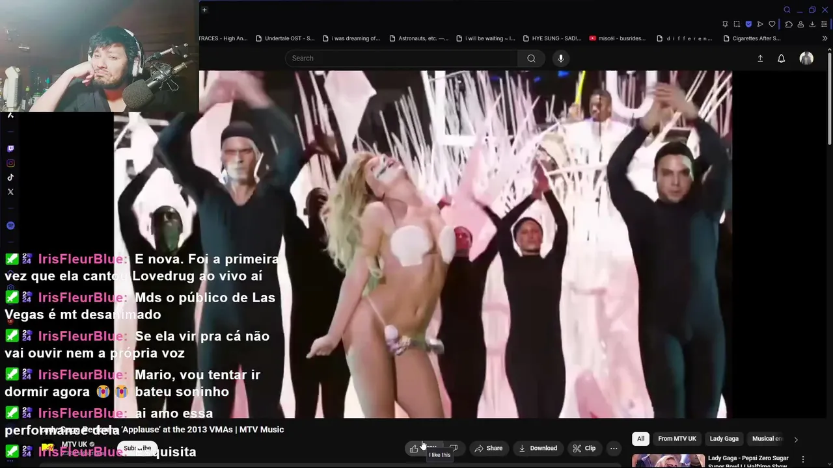The image size is (833, 468).
Task: Select the 'Lady Gaga' filter chip
Action: tap(724, 439)
